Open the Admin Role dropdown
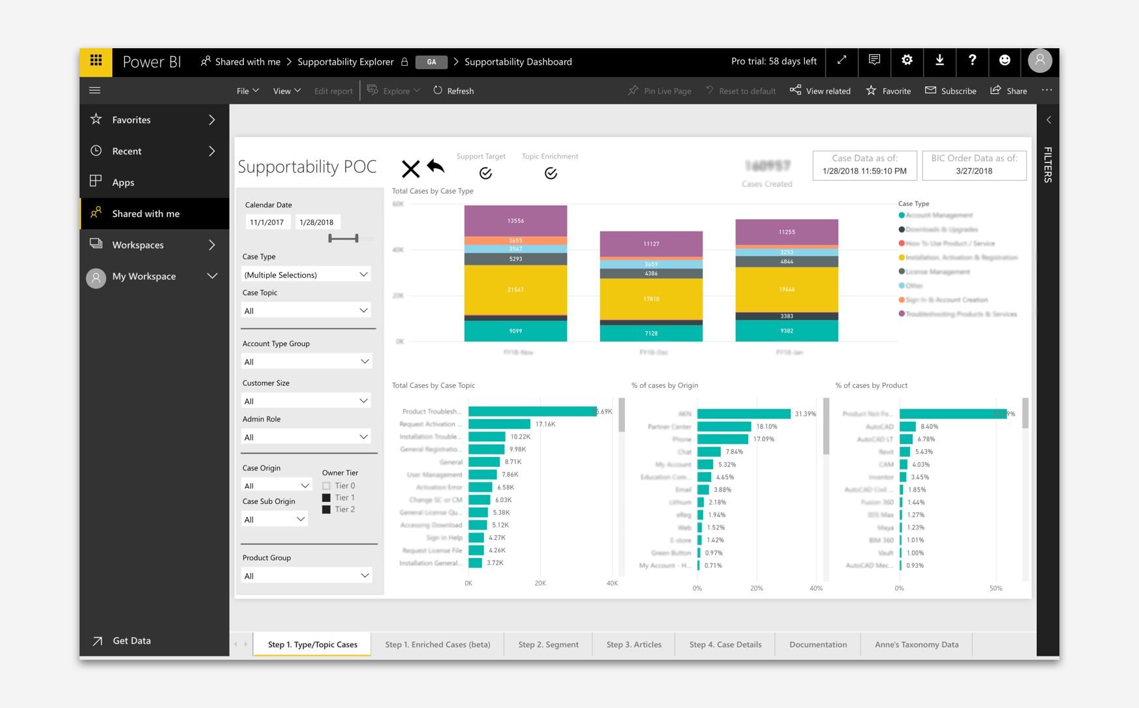The width and height of the screenshot is (1139, 708). click(x=306, y=437)
